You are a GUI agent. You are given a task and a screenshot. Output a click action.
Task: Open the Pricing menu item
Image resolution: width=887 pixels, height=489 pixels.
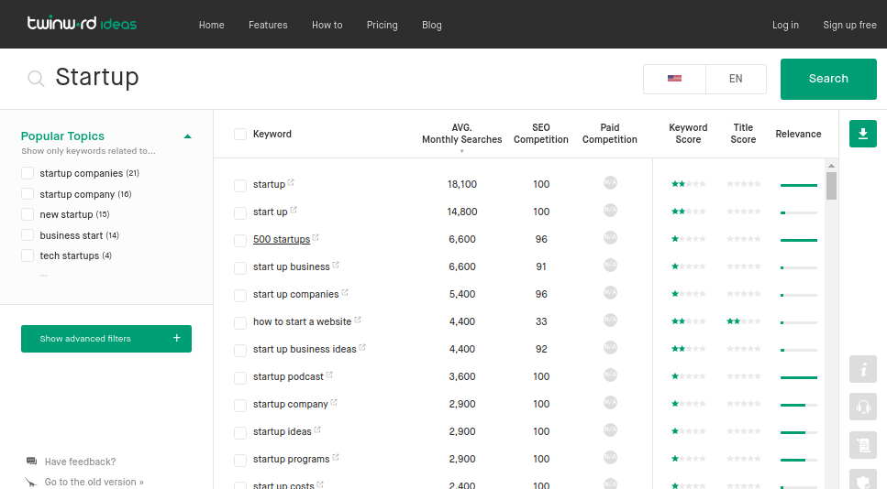(x=382, y=25)
